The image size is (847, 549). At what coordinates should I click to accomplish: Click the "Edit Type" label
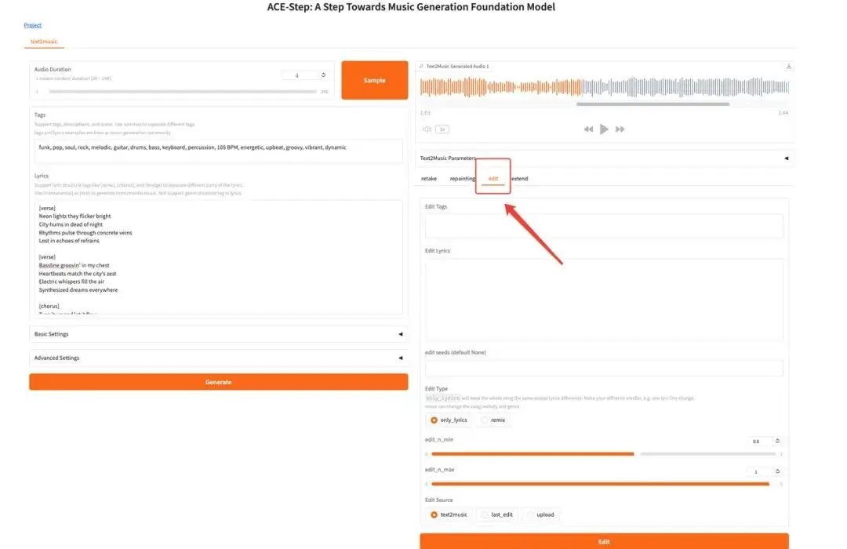coord(436,388)
